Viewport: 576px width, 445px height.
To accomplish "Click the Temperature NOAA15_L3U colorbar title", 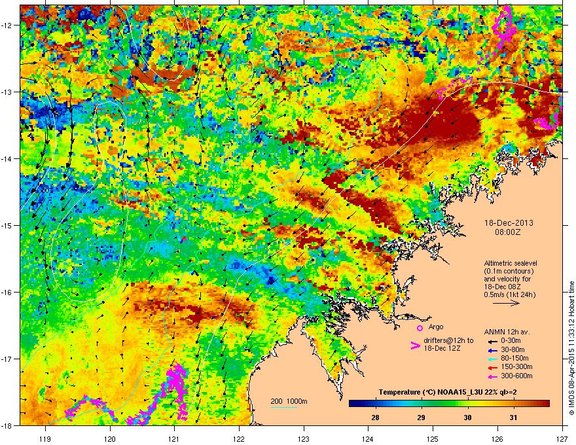I will coord(448,392).
